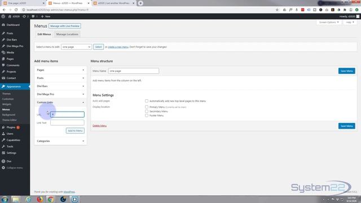Click Manage with Live Preview button
Screen dimensions: 361x203
click(65, 26)
